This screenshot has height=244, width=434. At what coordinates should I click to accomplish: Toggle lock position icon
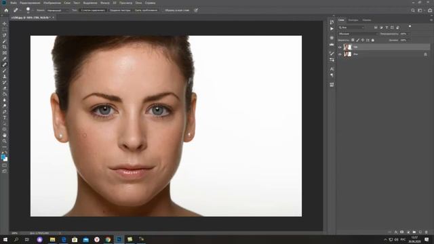point(363,40)
